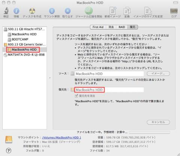Click the Resize Image (イメージのサイズを変更) icon
Screen dimensions: 180x156
coord(148,11)
